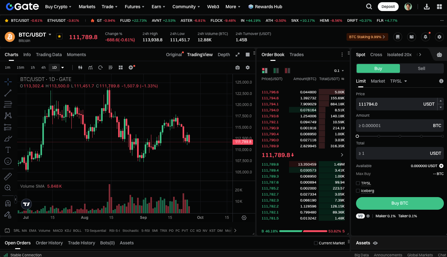
Task: Open the chart layout grid icon
Action: pos(120,67)
